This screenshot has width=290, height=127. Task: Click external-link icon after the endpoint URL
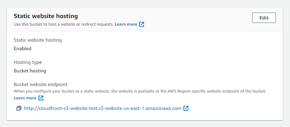[186, 108]
